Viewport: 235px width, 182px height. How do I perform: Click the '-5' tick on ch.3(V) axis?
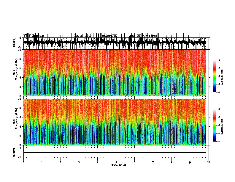(20, 157)
